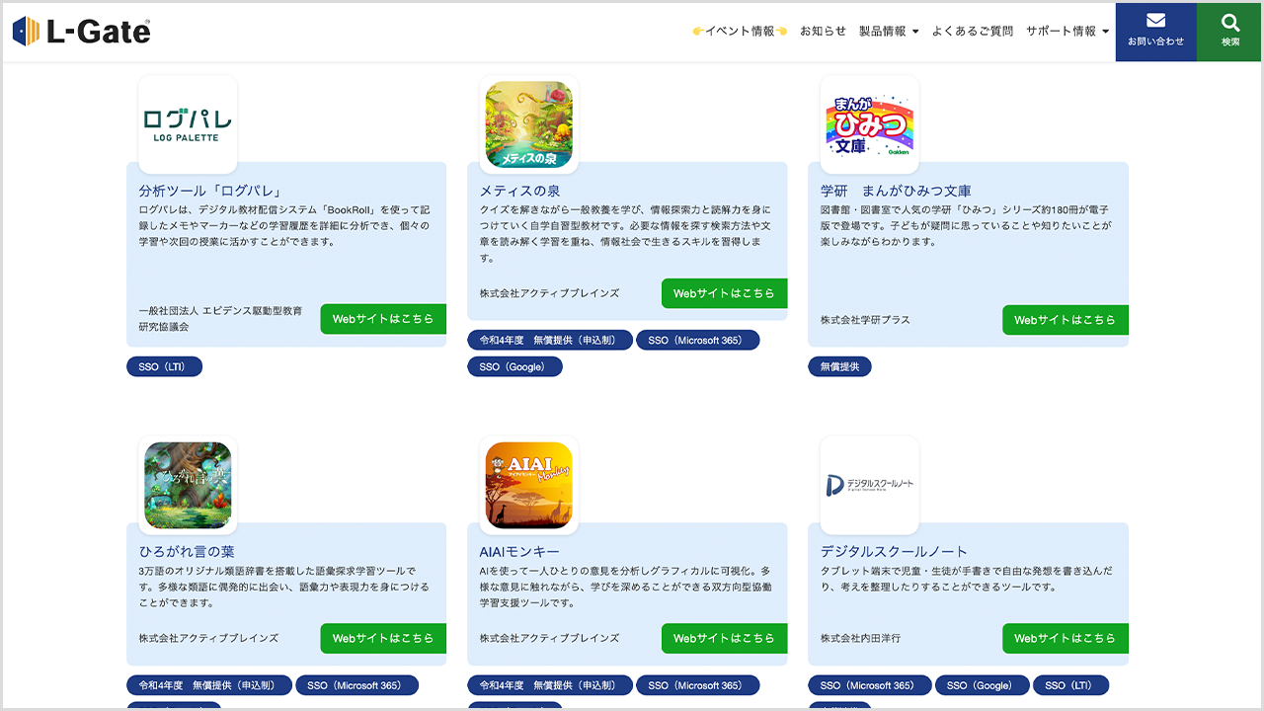Select SSO (Microsoft 365) tag under デジタルスクールノート
This screenshot has height=711, width=1264.
point(869,685)
